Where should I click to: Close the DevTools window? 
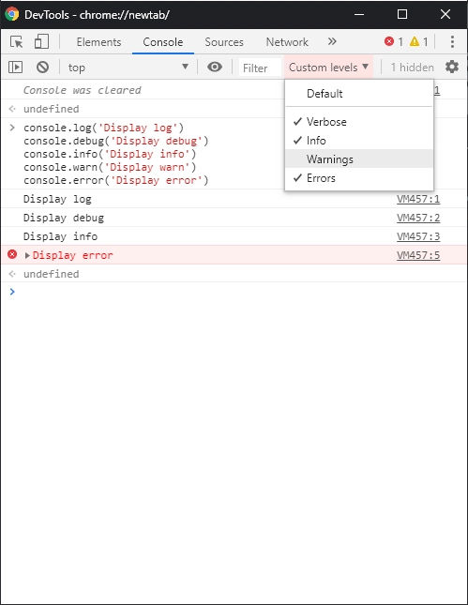click(445, 14)
